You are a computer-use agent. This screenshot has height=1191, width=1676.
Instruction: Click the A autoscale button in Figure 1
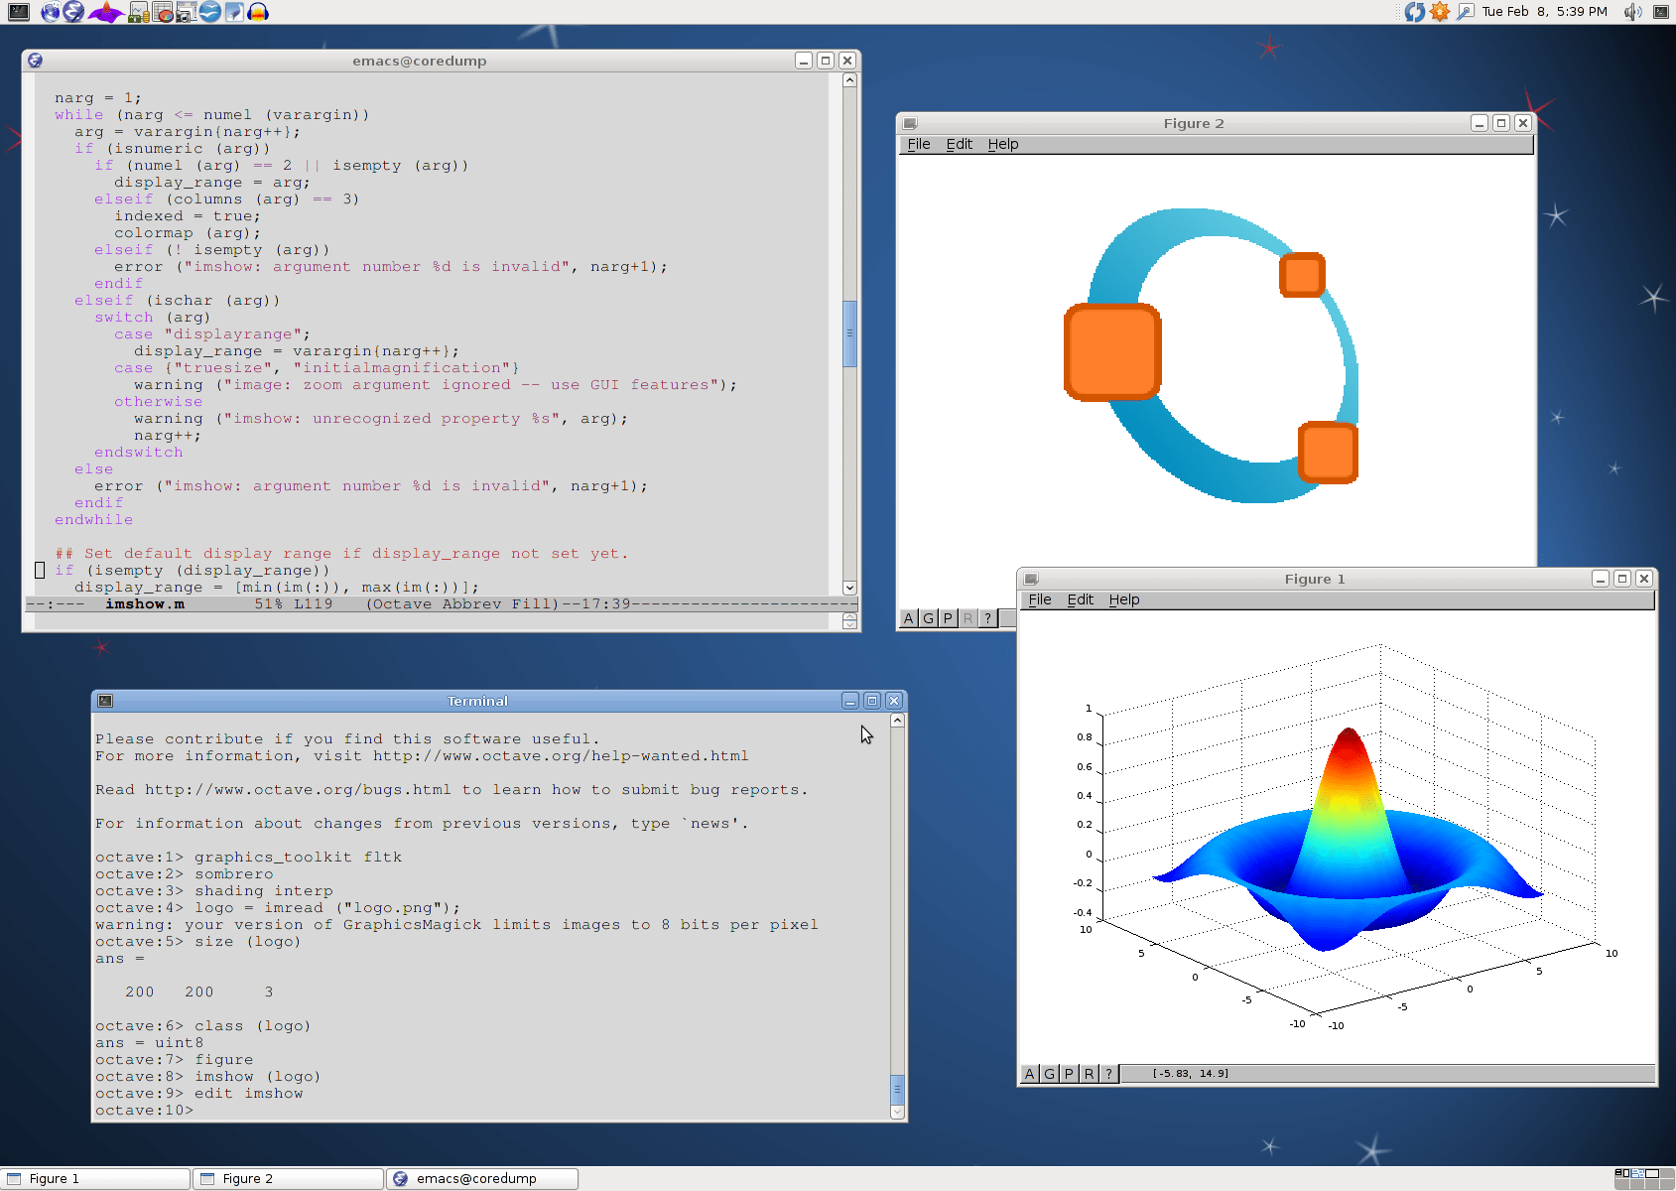pos(1030,1074)
